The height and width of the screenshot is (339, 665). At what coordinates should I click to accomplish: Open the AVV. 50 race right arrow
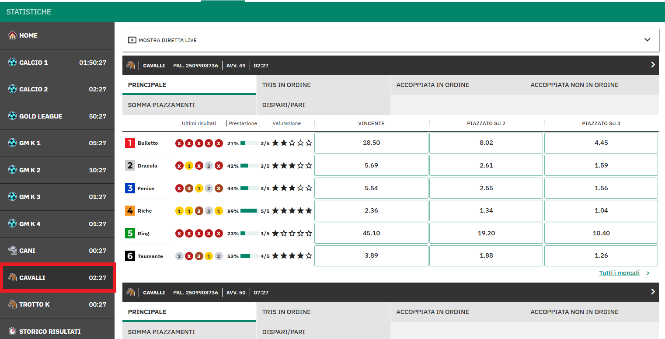click(x=653, y=292)
